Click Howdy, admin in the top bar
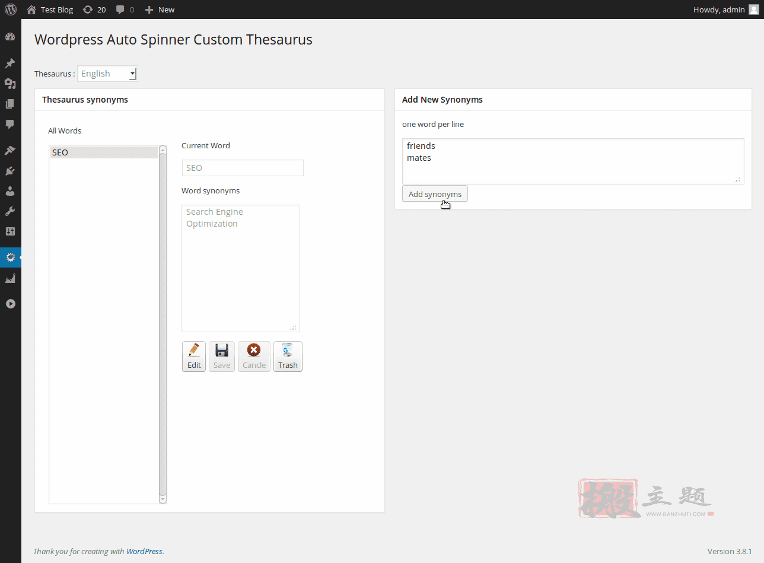Screen dimensions: 764x563 pyautogui.click(x=719, y=9)
